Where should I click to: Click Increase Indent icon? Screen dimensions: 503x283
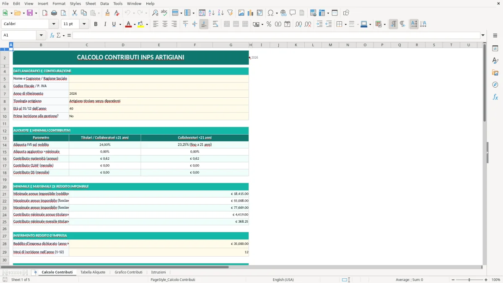[x=319, y=24]
